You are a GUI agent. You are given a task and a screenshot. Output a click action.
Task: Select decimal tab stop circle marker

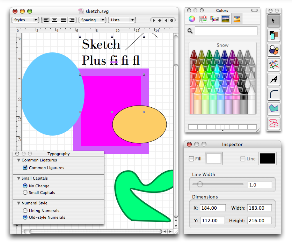[x=172, y=20]
